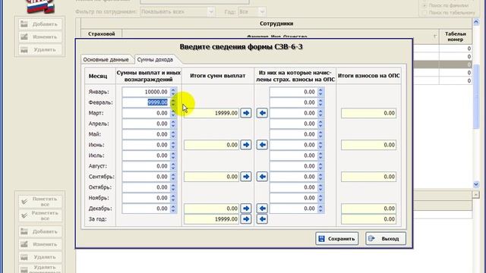Screen dimensions: 486x273
Task: Click yearly ОПС contributions total field
Action: tap(368, 219)
